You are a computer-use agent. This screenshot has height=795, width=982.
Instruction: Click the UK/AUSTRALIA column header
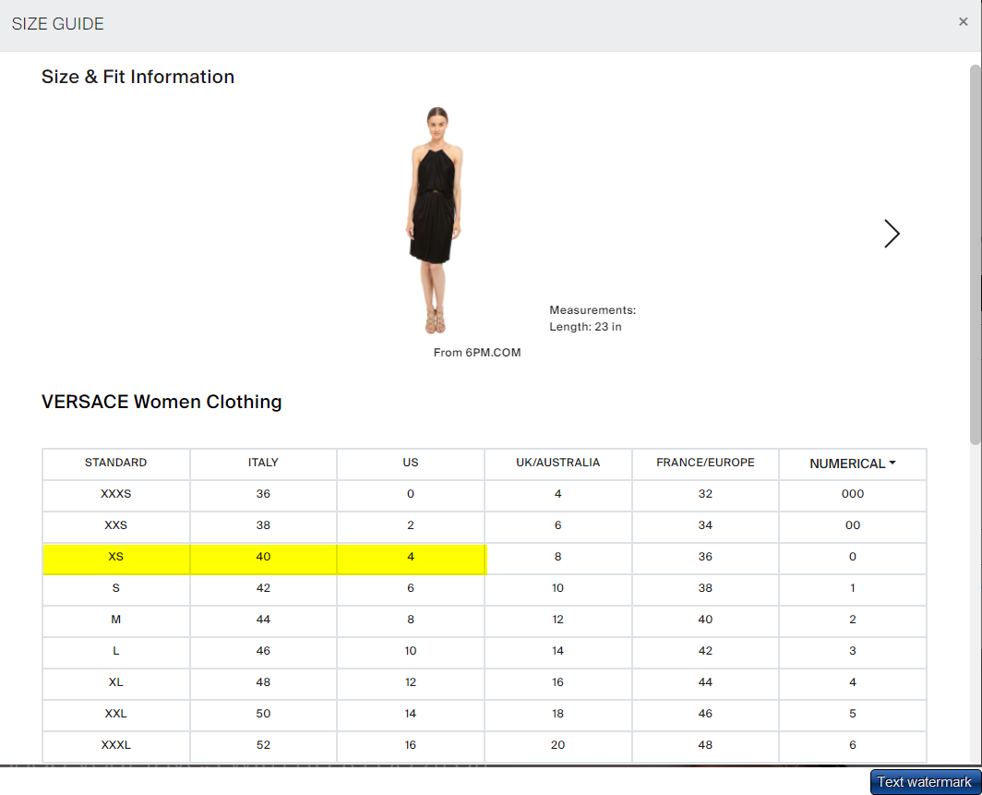pos(558,463)
